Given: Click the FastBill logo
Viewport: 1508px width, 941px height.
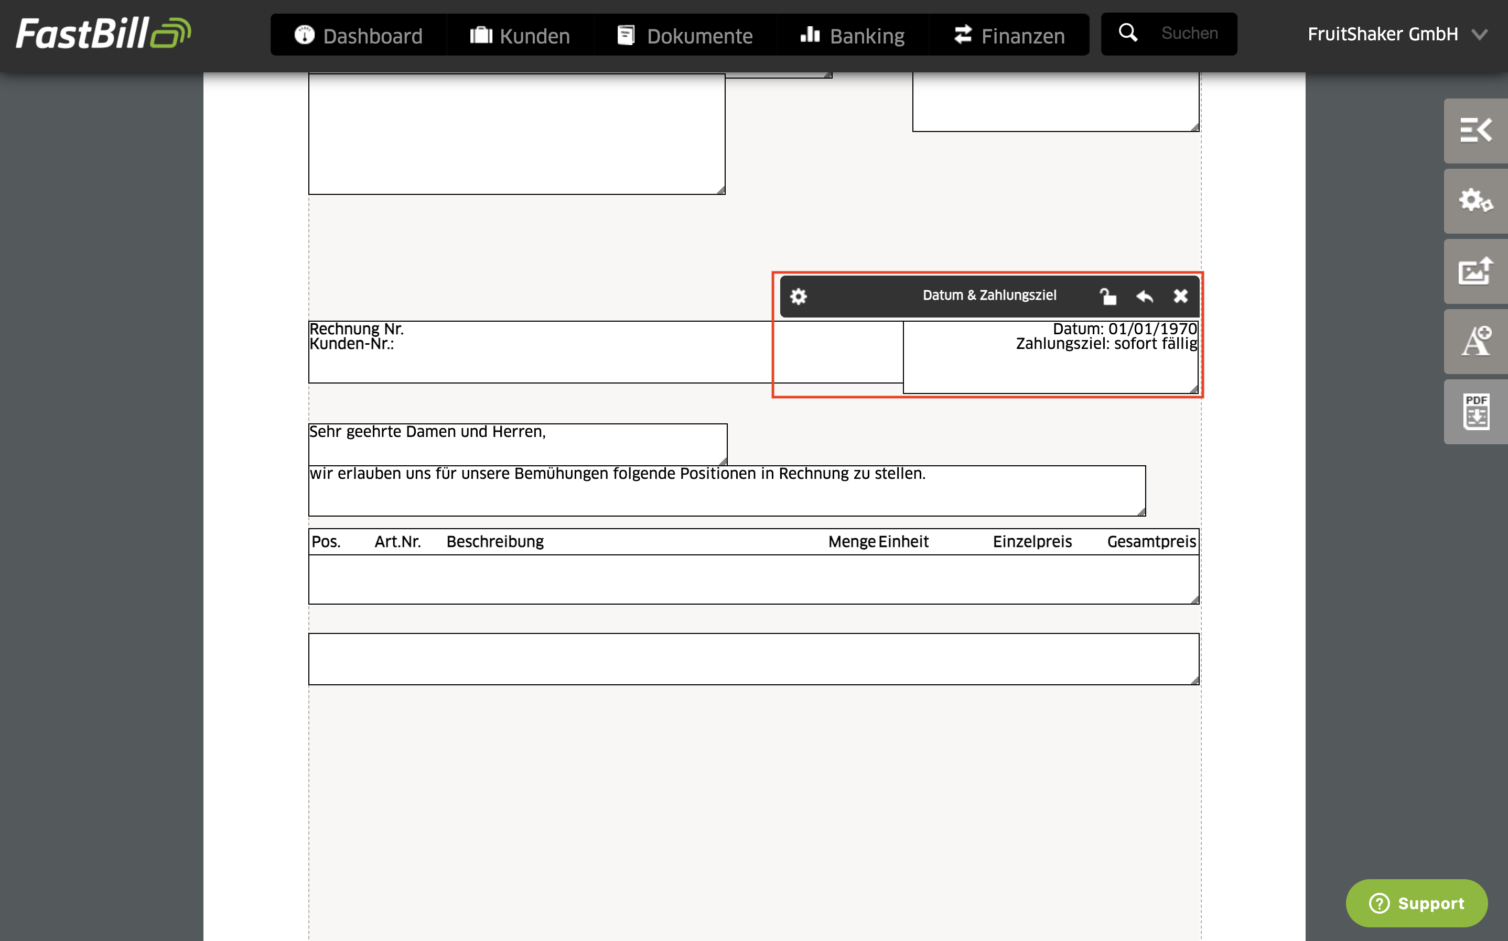Looking at the screenshot, I should (103, 34).
